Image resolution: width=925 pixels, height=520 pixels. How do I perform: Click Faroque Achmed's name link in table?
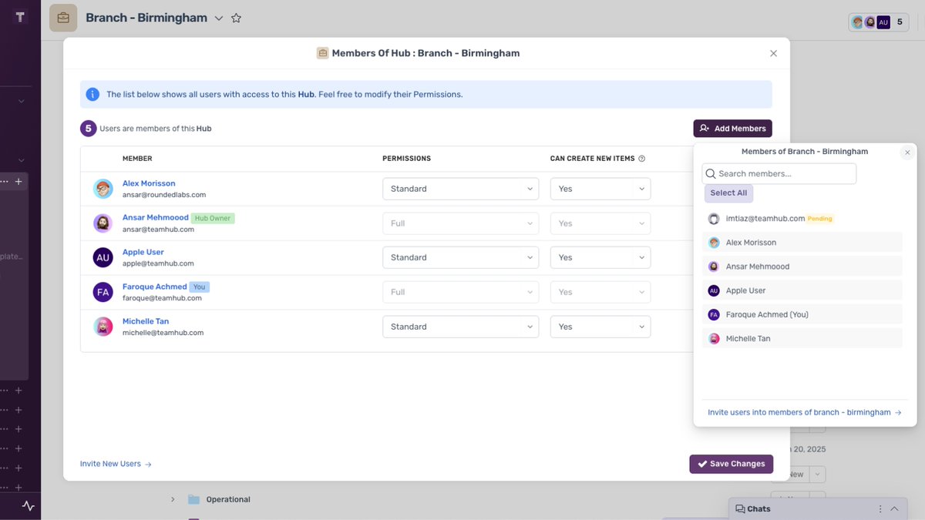(155, 287)
